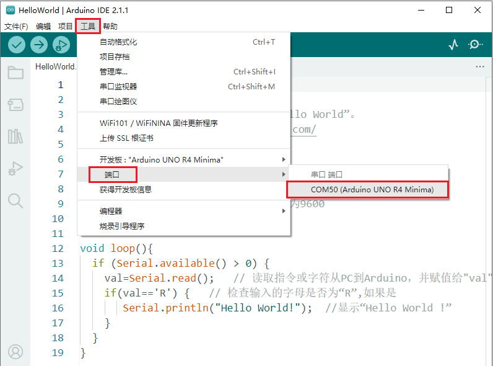
Task: Open the 项目 menu
Action: coord(66,27)
